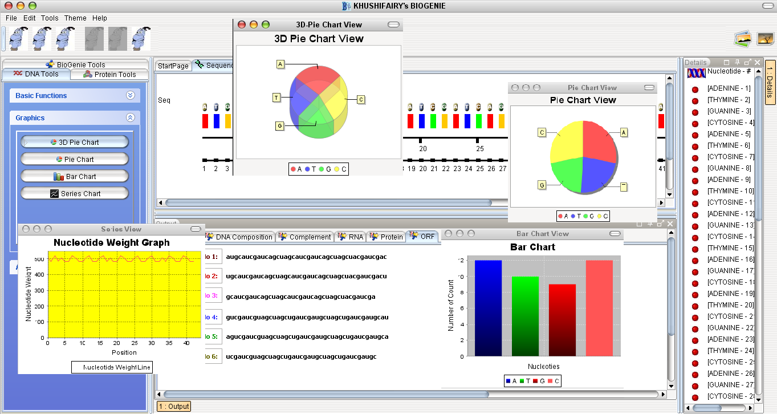This screenshot has height=414, width=777.
Task: Toggle the pin on the Details panel
Action: click(737, 62)
